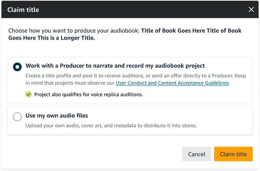Click the 'Work with a Producer to narrate' heading
This screenshot has height=171, width=260.
[x=115, y=66]
